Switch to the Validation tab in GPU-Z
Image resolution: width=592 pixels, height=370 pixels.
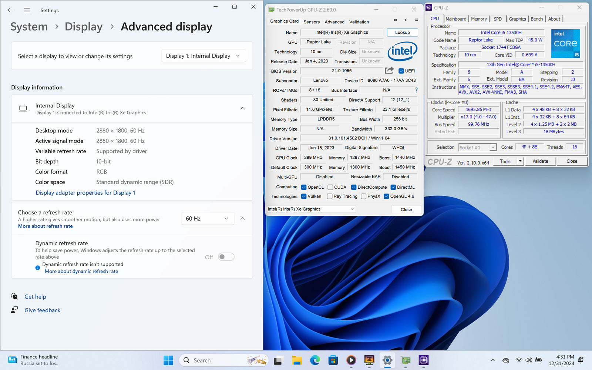[359, 22]
